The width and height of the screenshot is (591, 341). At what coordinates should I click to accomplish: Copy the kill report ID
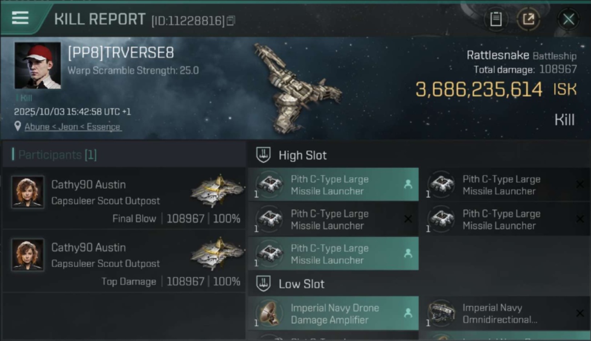point(231,21)
